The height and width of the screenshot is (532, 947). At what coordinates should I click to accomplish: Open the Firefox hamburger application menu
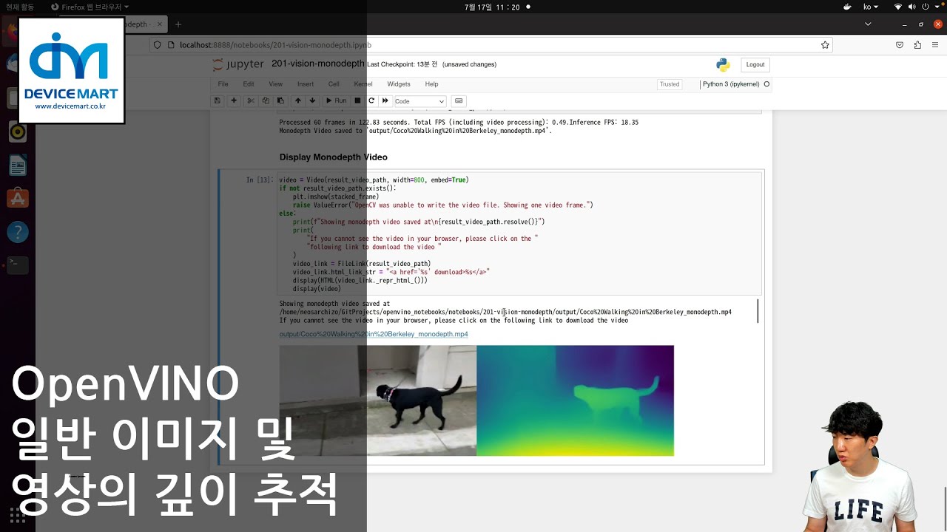(936, 45)
